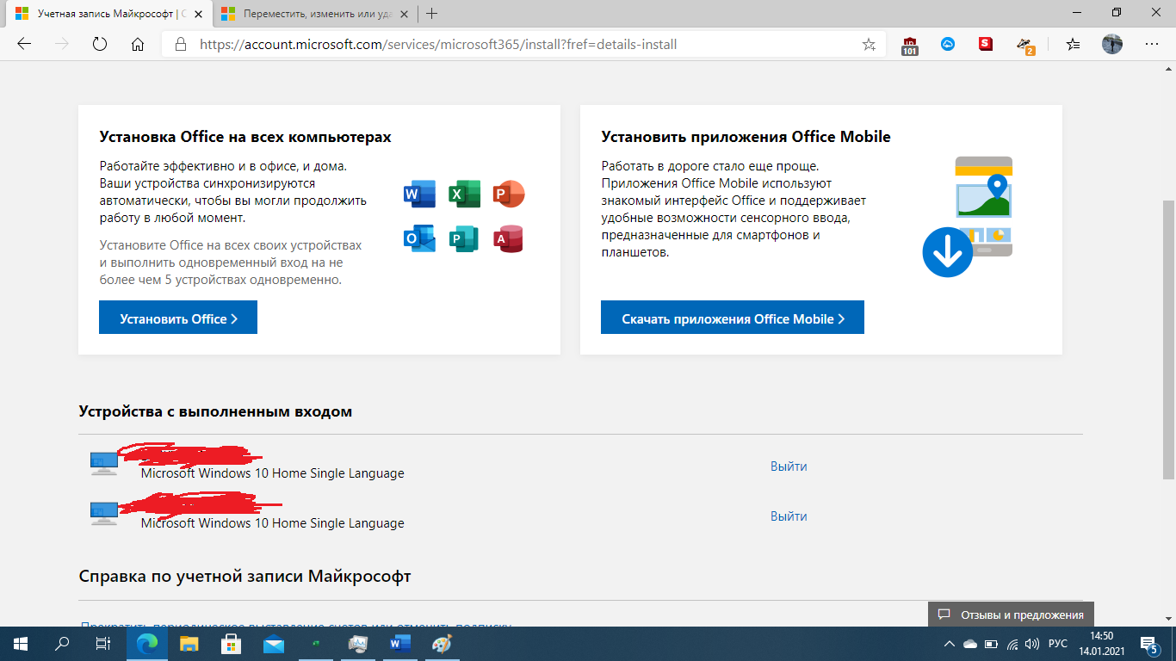Click the Excel app icon
Viewport: 1176px width, 661px height.
pyautogui.click(x=464, y=195)
